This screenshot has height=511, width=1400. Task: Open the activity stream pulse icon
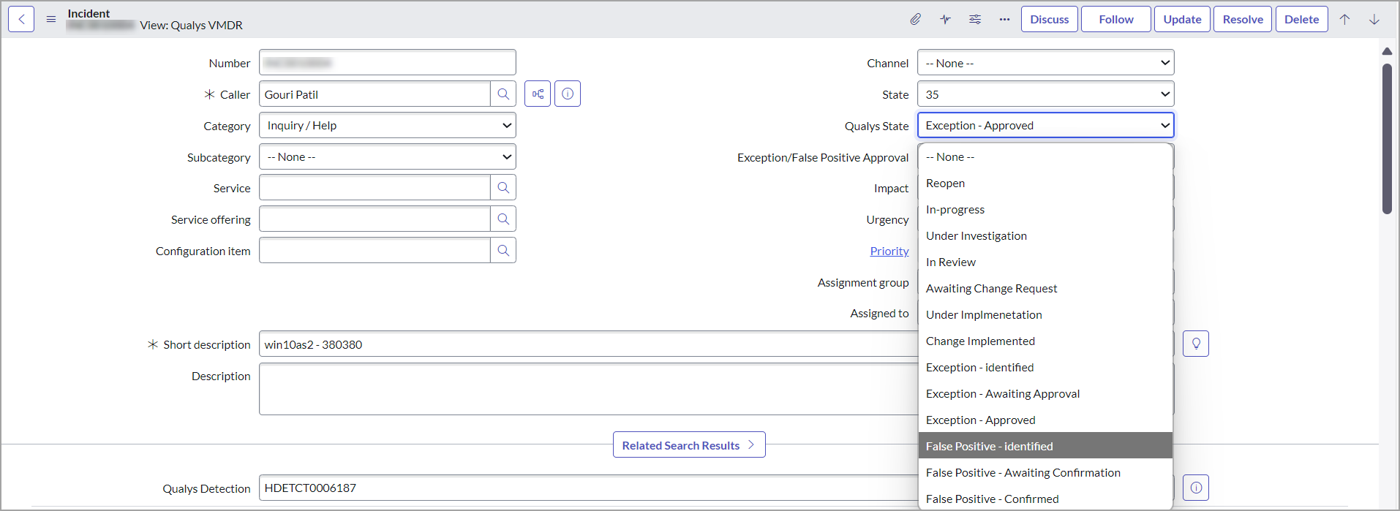945,20
